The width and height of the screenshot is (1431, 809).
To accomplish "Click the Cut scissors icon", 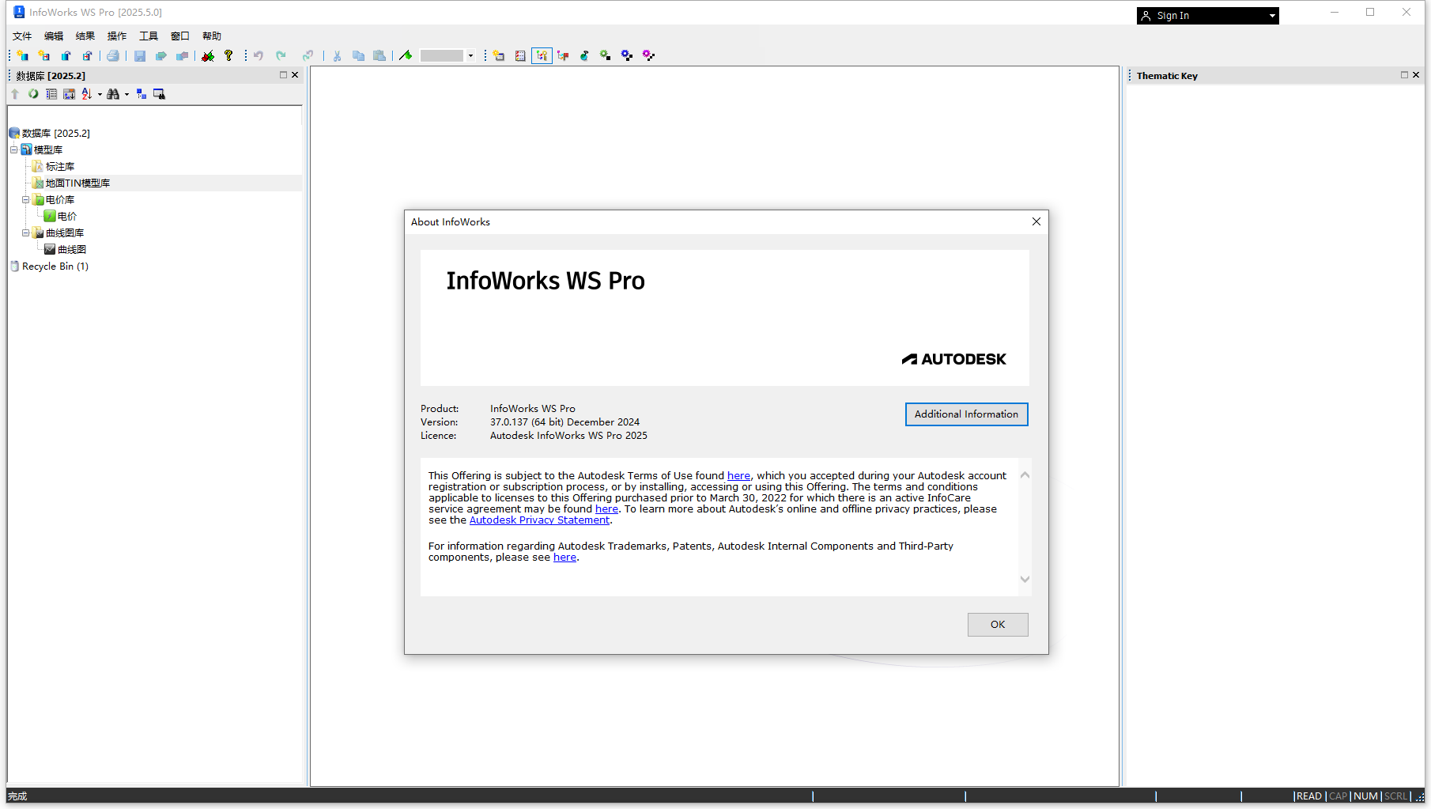I will (337, 55).
